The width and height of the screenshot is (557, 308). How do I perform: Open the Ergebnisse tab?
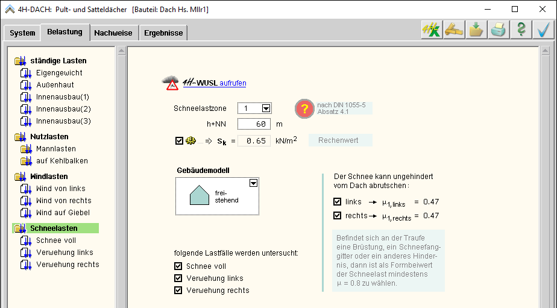click(163, 33)
